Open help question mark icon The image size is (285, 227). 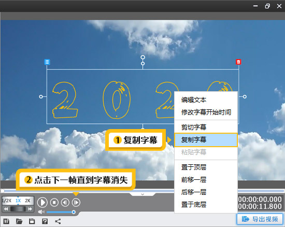45,221
